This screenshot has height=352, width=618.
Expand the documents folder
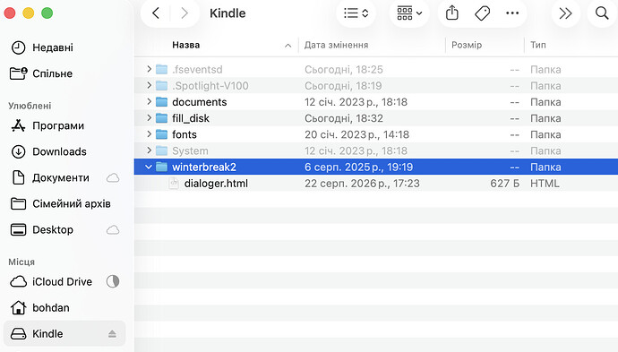[x=149, y=102]
